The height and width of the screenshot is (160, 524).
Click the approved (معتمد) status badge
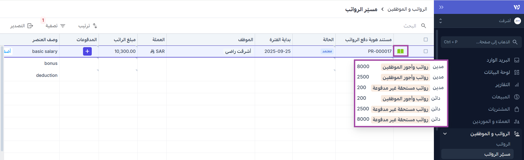click(327, 51)
